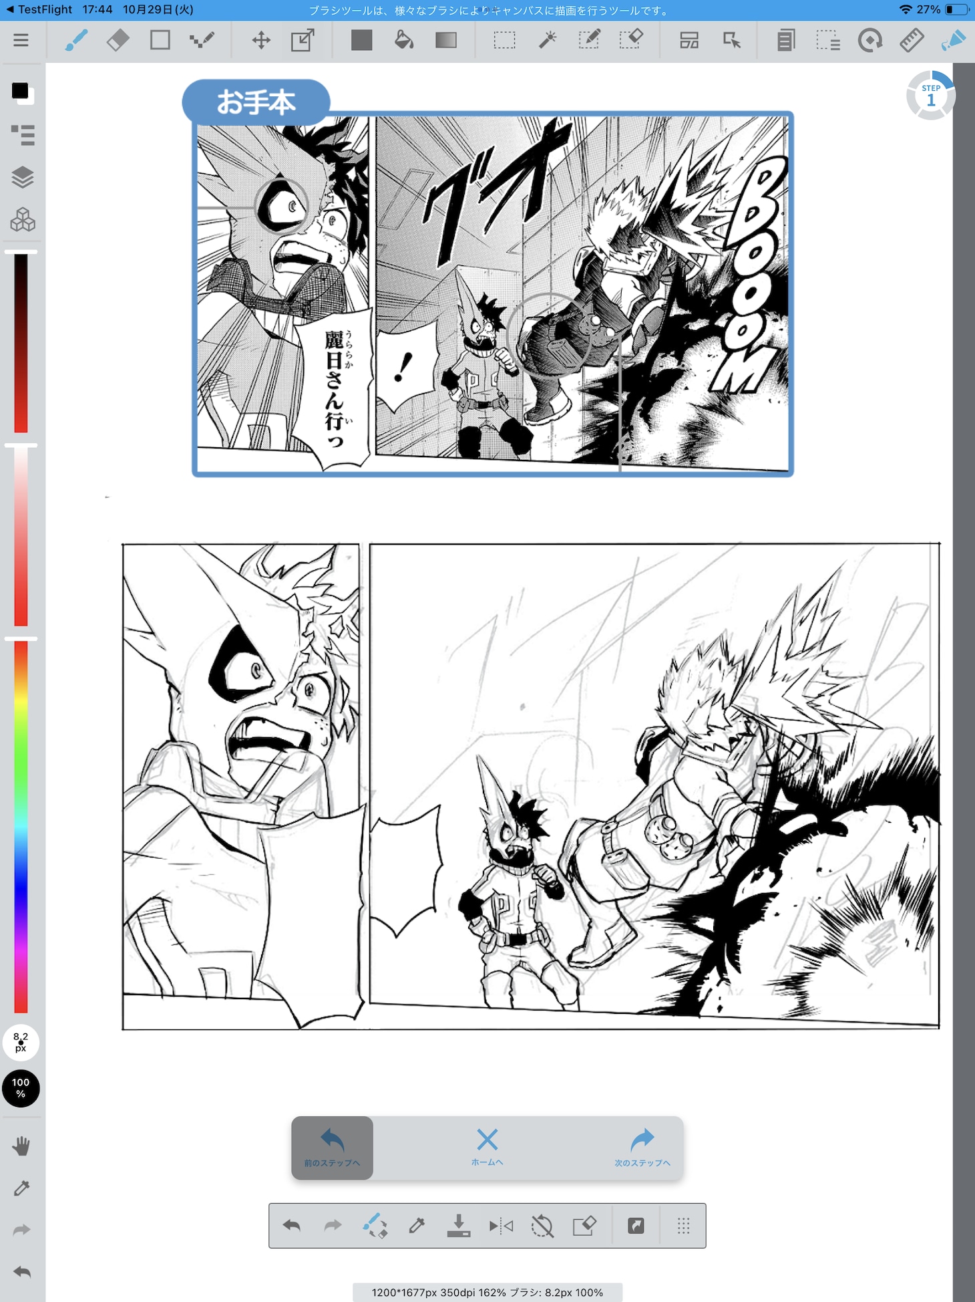Screen dimensions: 975x1302
Task: Activate the Move tool
Action: click(x=261, y=40)
